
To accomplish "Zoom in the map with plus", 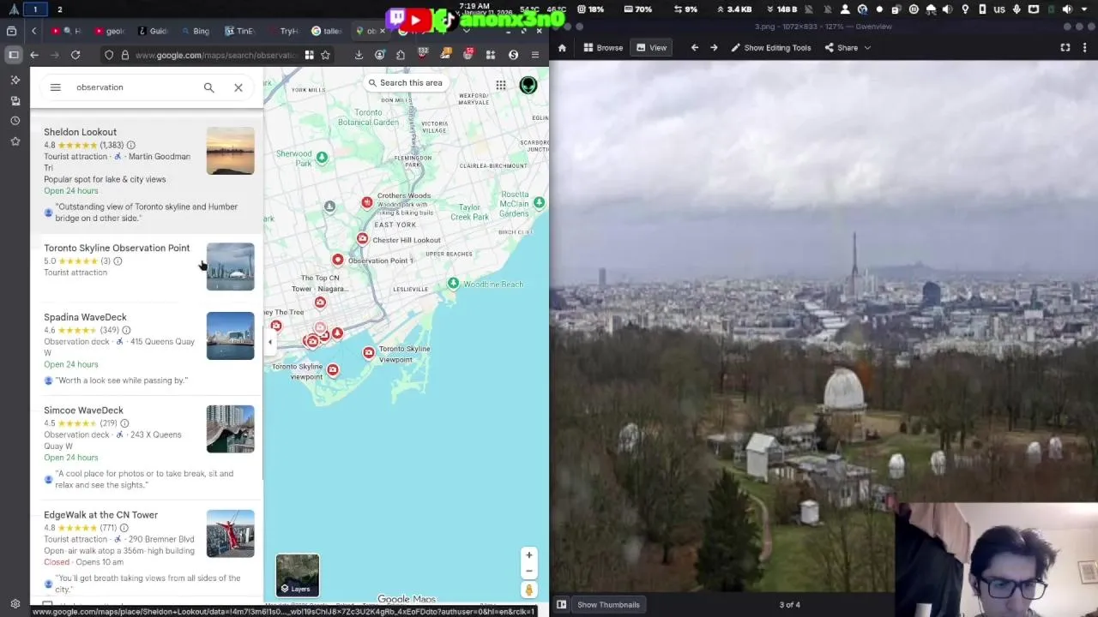I will 529,555.
